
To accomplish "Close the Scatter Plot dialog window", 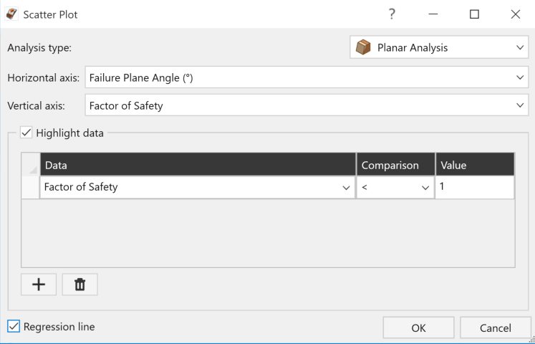I will (516, 14).
